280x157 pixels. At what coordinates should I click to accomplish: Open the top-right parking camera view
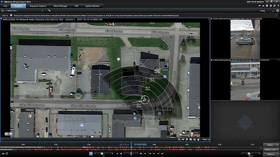click(245, 39)
